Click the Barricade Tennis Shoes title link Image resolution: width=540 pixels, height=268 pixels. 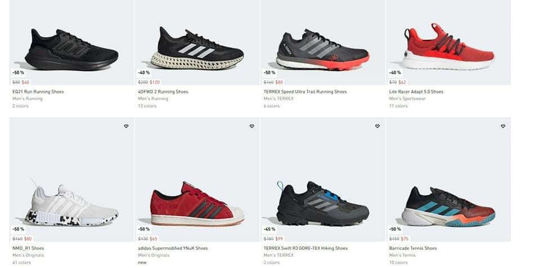pos(413,248)
